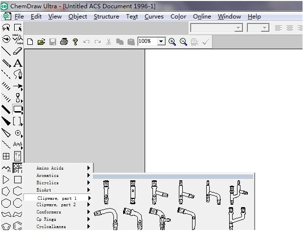Select the Cyclobutane square ring tool
Screen dimensions: 303x232
18,180
